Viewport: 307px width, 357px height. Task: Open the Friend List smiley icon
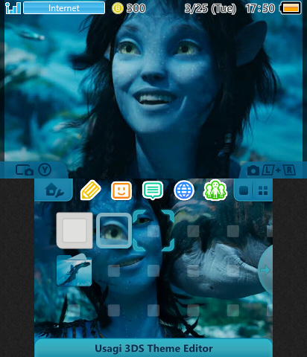(x=121, y=190)
